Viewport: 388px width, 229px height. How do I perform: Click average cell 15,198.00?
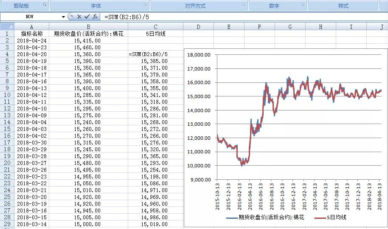(x=156, y=176)
